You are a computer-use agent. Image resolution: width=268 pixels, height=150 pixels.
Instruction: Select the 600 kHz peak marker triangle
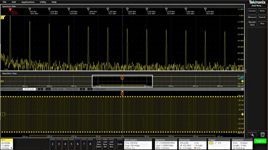point(30,9)
